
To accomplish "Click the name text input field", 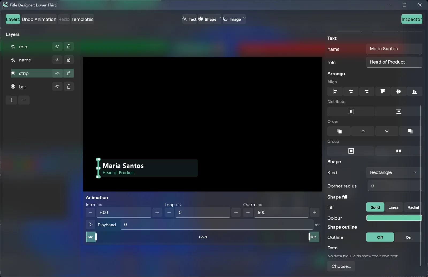I will click(394, 49).
